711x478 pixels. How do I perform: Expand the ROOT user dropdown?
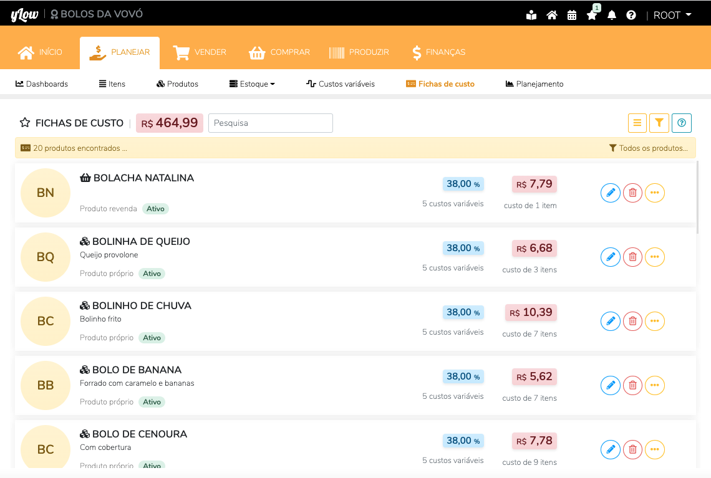pyautogui.click(x=672, y=16)
